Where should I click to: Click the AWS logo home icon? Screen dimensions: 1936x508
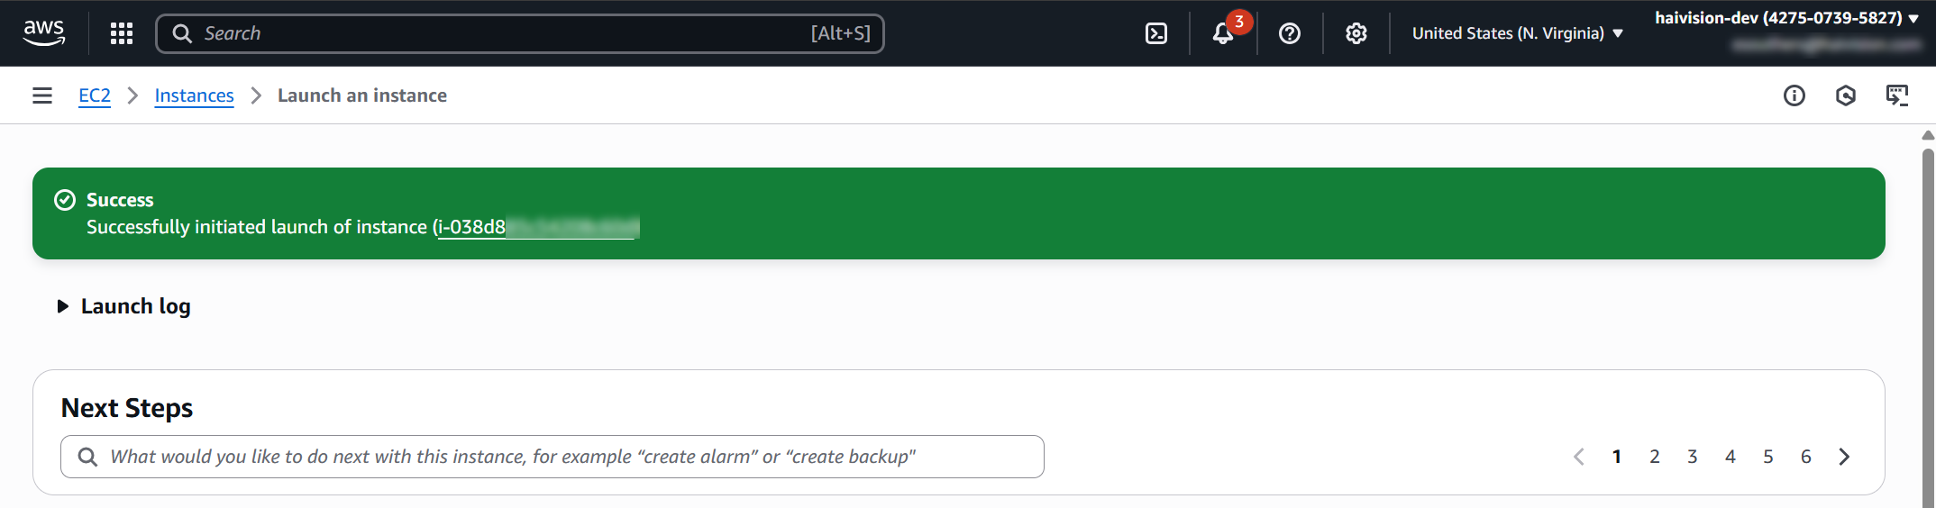click(x=43, y=32)
